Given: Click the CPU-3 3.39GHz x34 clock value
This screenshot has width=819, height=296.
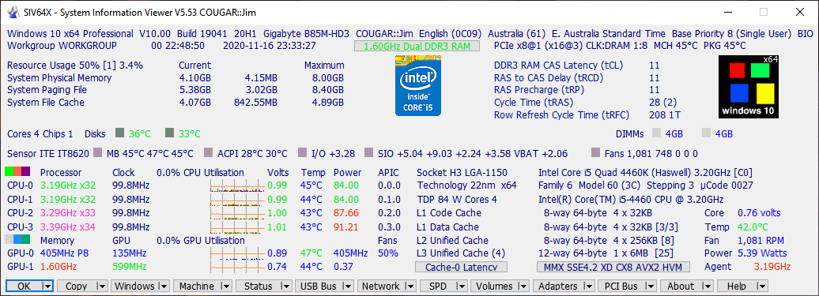Looking at the screenshot, I should 67,227.
